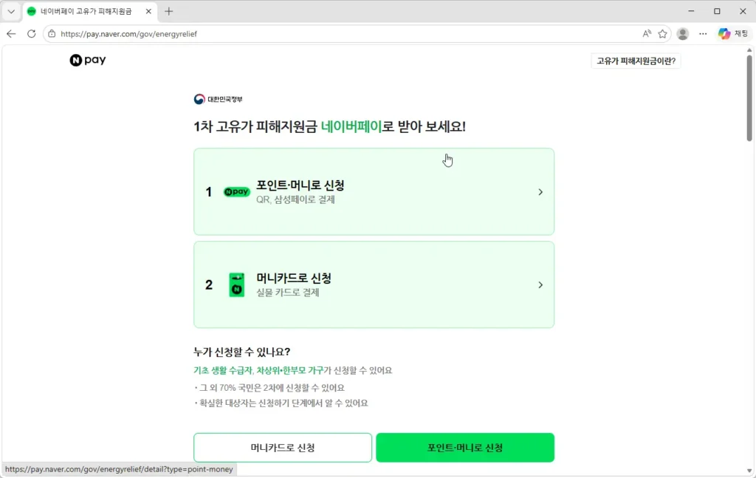
Task: Click the white 머니카드로 신청 button
Action: point(283,448)
